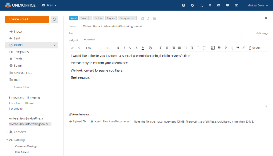This screenshot has height=156, width=273.
Task: Close the email composer
Action: pyautogui.click(x=266, y=18)
